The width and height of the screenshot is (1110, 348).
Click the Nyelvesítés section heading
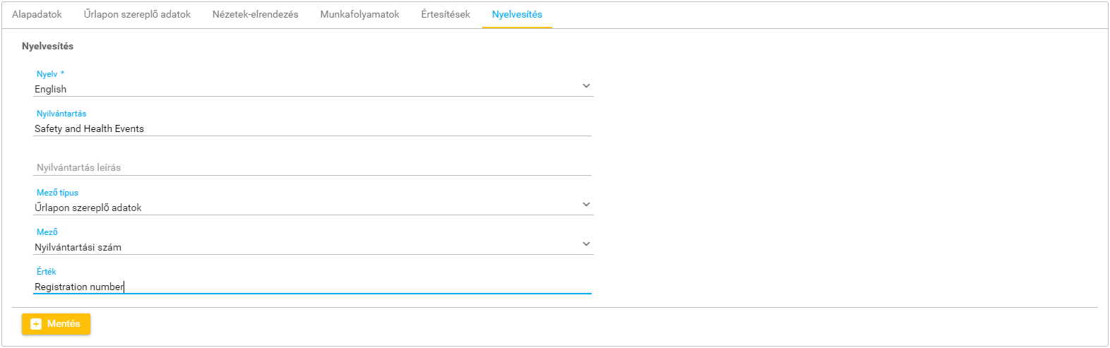coord(47,46)
